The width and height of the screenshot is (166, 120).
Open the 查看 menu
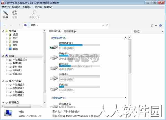tap(26, 7)
